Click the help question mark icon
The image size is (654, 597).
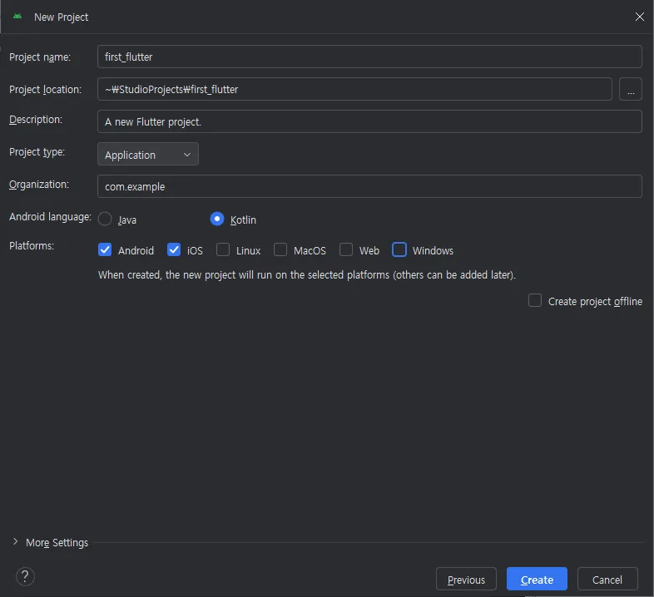click(x=25, y=577)
